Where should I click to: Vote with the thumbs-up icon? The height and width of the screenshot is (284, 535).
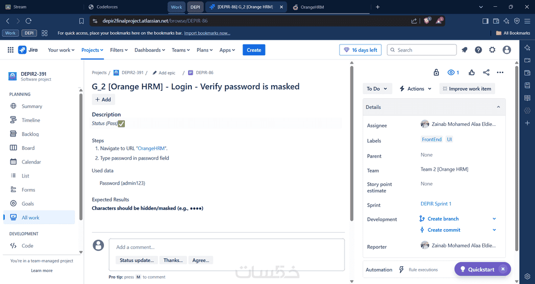point(472,72)
